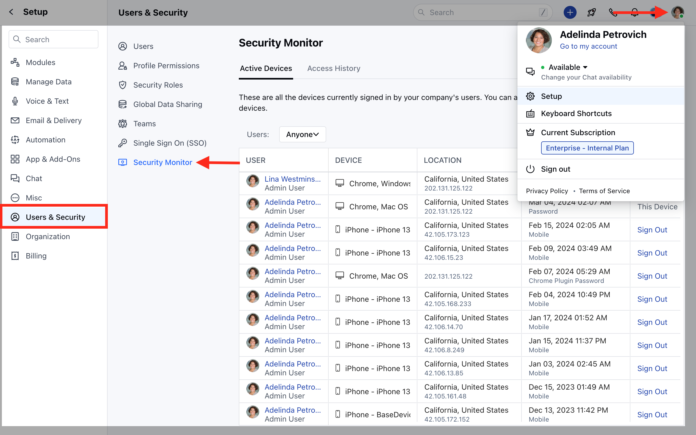Choose Setup in the profile menu
Image resolution: width=696 pixels, height=435 pixels.
click(x=551, y=96)
